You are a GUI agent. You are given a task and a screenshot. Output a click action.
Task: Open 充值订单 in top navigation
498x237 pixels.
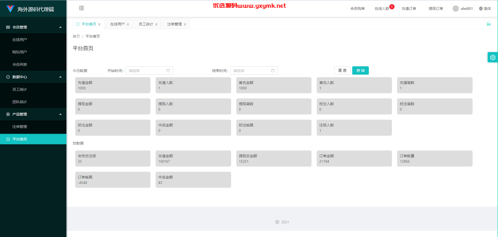[409, 9]
